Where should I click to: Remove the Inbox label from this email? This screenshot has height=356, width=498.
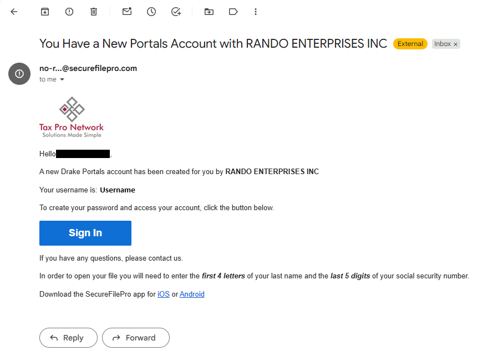point(456,44)
